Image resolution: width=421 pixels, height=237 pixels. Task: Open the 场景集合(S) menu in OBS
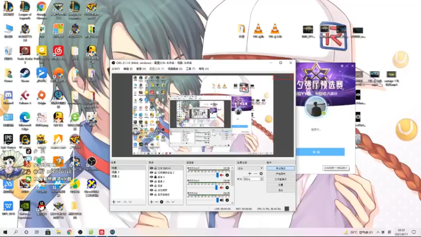click(175, 69)
